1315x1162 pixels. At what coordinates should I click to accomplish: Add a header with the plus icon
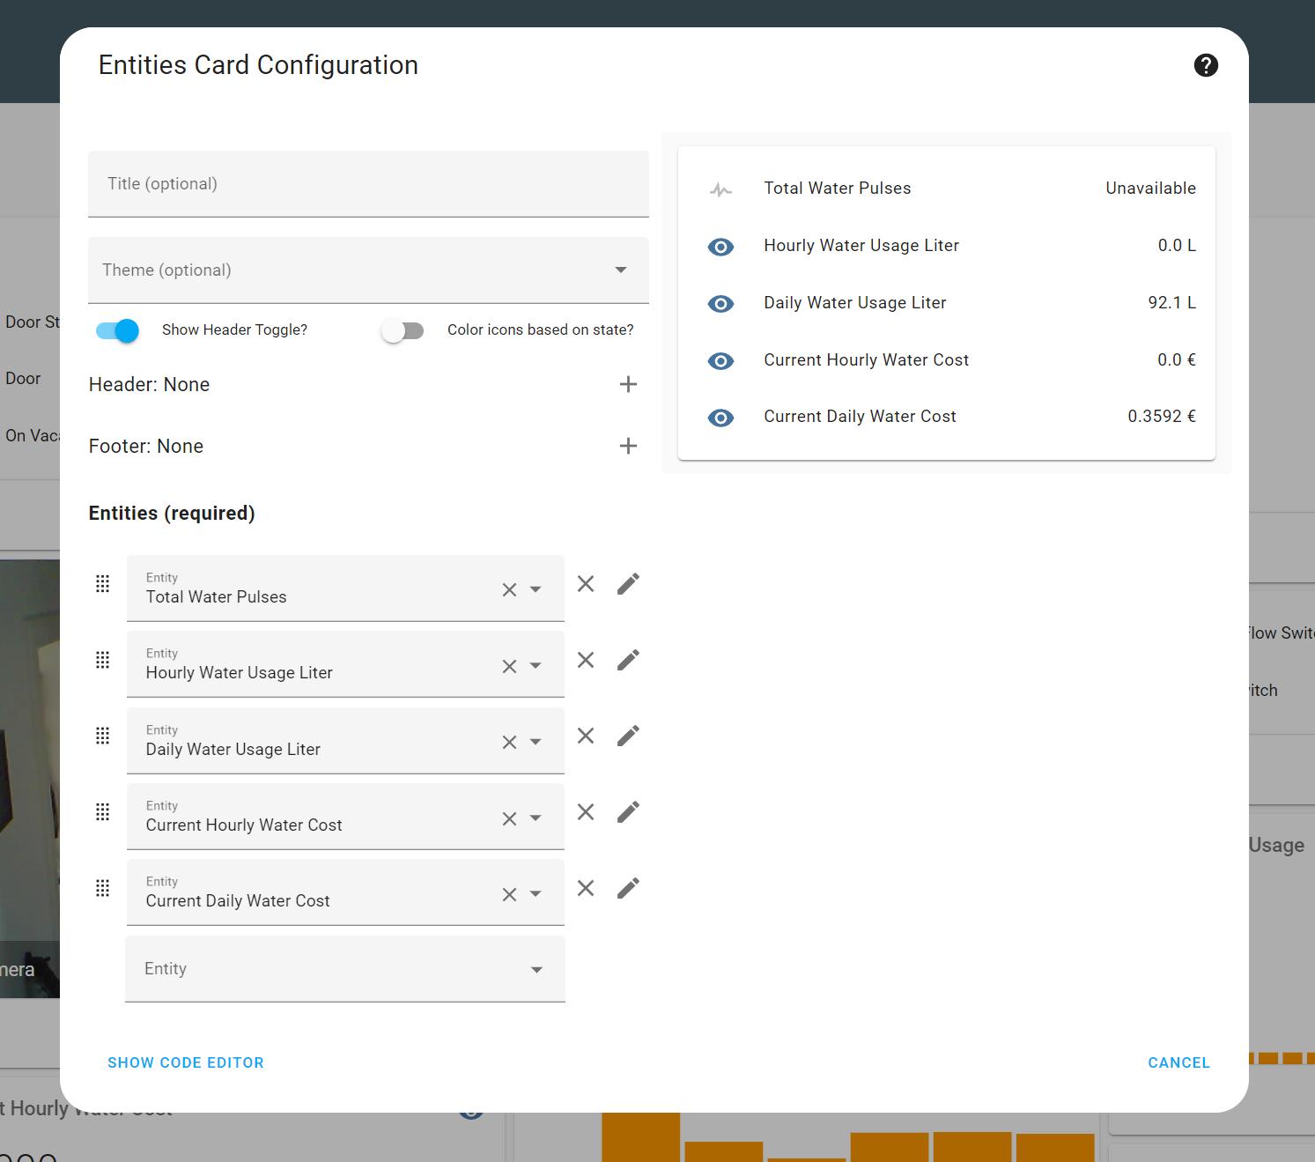click(x=628, y=384)
